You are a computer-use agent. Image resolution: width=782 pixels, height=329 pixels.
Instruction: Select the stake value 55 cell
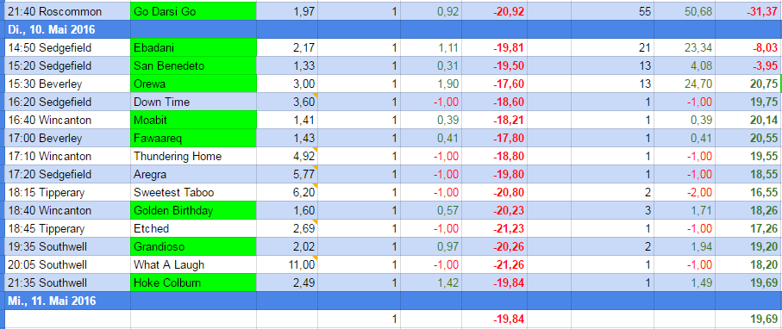point(612,11)
